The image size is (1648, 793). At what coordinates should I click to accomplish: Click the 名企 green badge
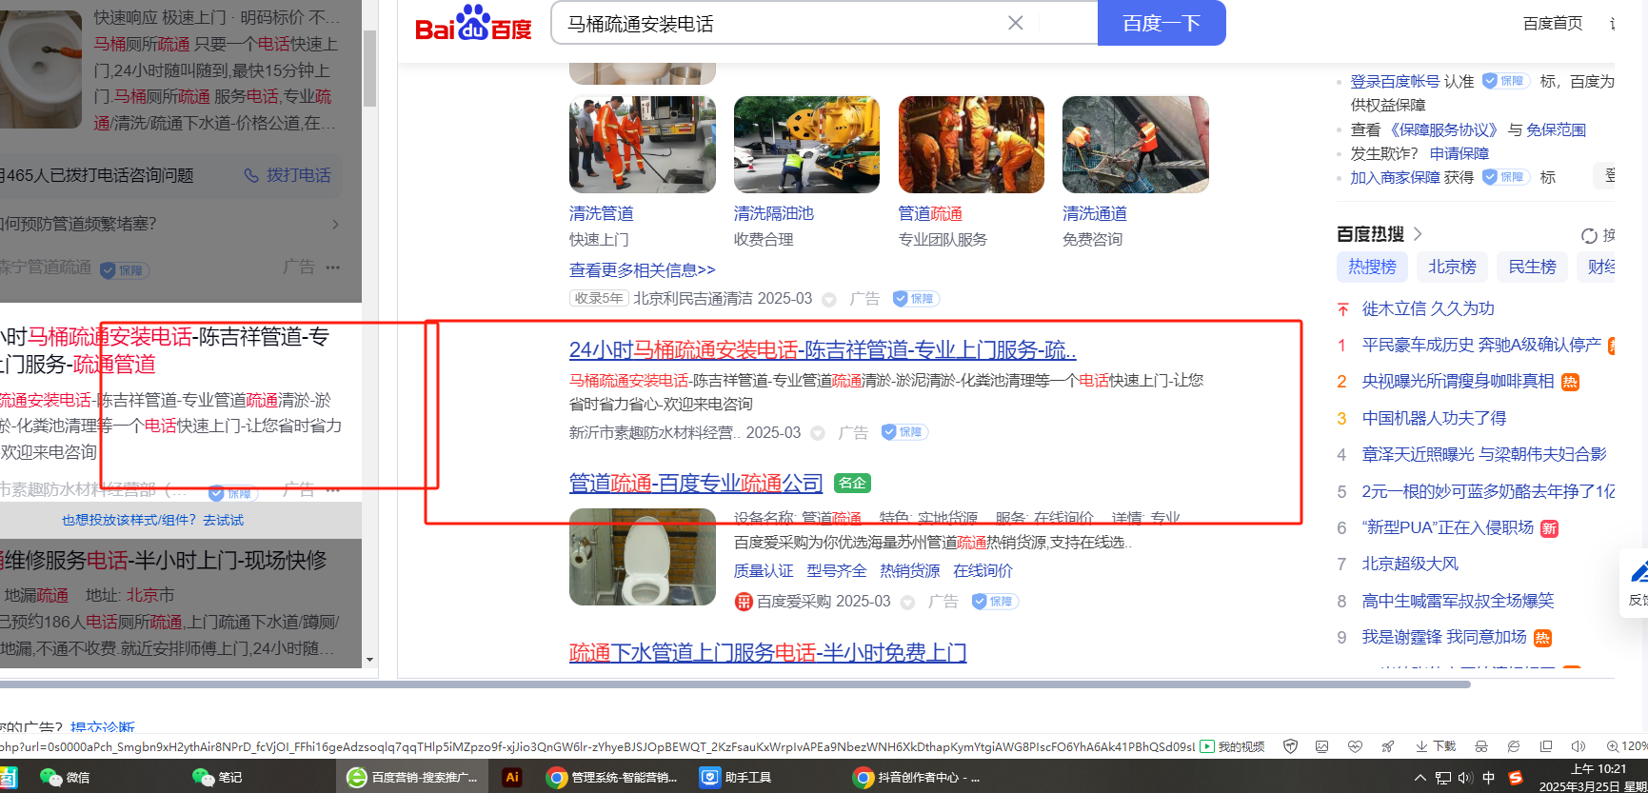click(852, 483)
